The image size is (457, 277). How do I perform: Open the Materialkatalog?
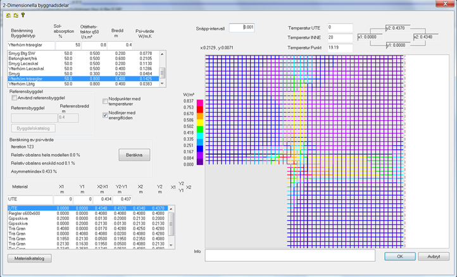[x=30, y=259]
